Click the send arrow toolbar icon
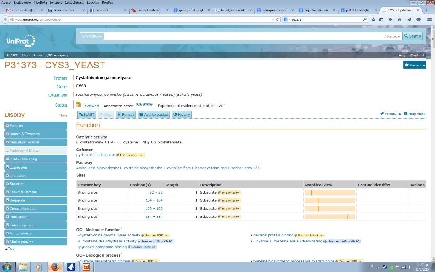Image resolution: width=435 pixels, height=272 pixels. (x=409, y=19)
